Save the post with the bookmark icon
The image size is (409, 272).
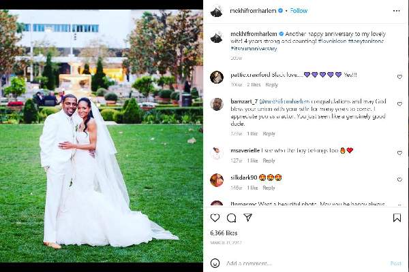(397, 218)
